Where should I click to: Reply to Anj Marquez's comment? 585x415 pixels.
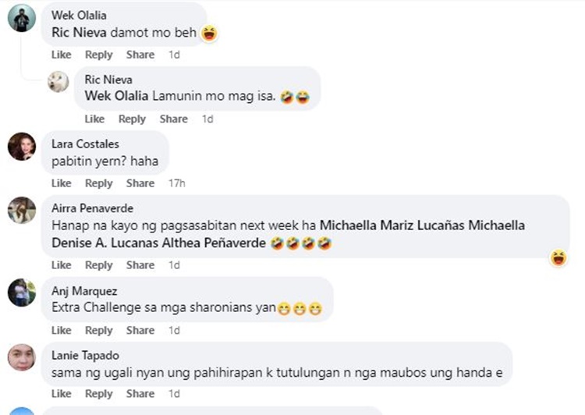click(99, 330)
